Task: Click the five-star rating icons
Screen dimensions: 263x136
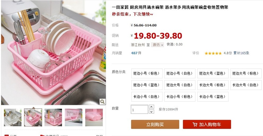Action: pos(213,53)
